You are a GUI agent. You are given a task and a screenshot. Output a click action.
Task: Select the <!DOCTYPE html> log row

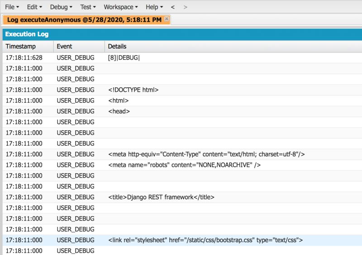tap(182, 90)
